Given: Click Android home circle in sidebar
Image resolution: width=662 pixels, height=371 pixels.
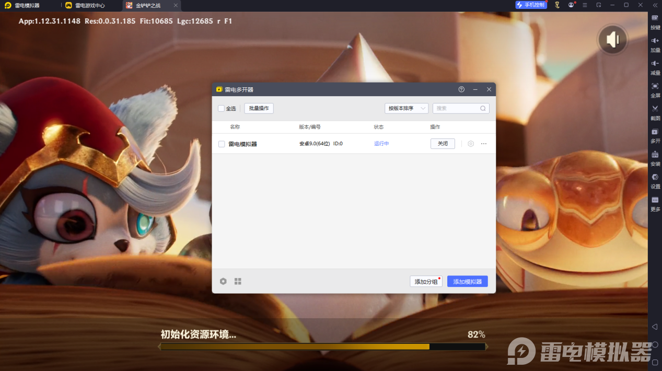Looking at the screenshot, I should 655,344.
